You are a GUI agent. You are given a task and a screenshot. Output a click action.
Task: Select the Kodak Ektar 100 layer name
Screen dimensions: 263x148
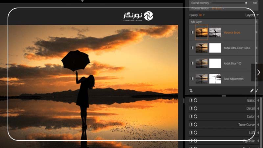pyautogui.click(x=232, y=63)
